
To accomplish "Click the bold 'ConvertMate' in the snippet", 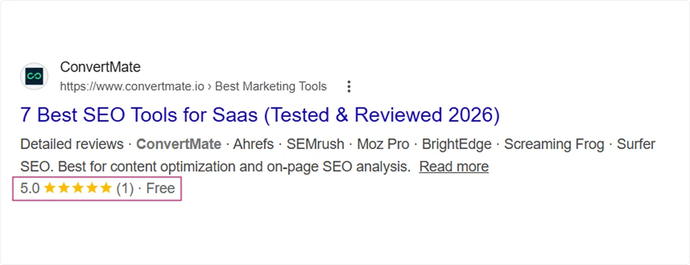I will pyautogui.click(x=178, y=144).
